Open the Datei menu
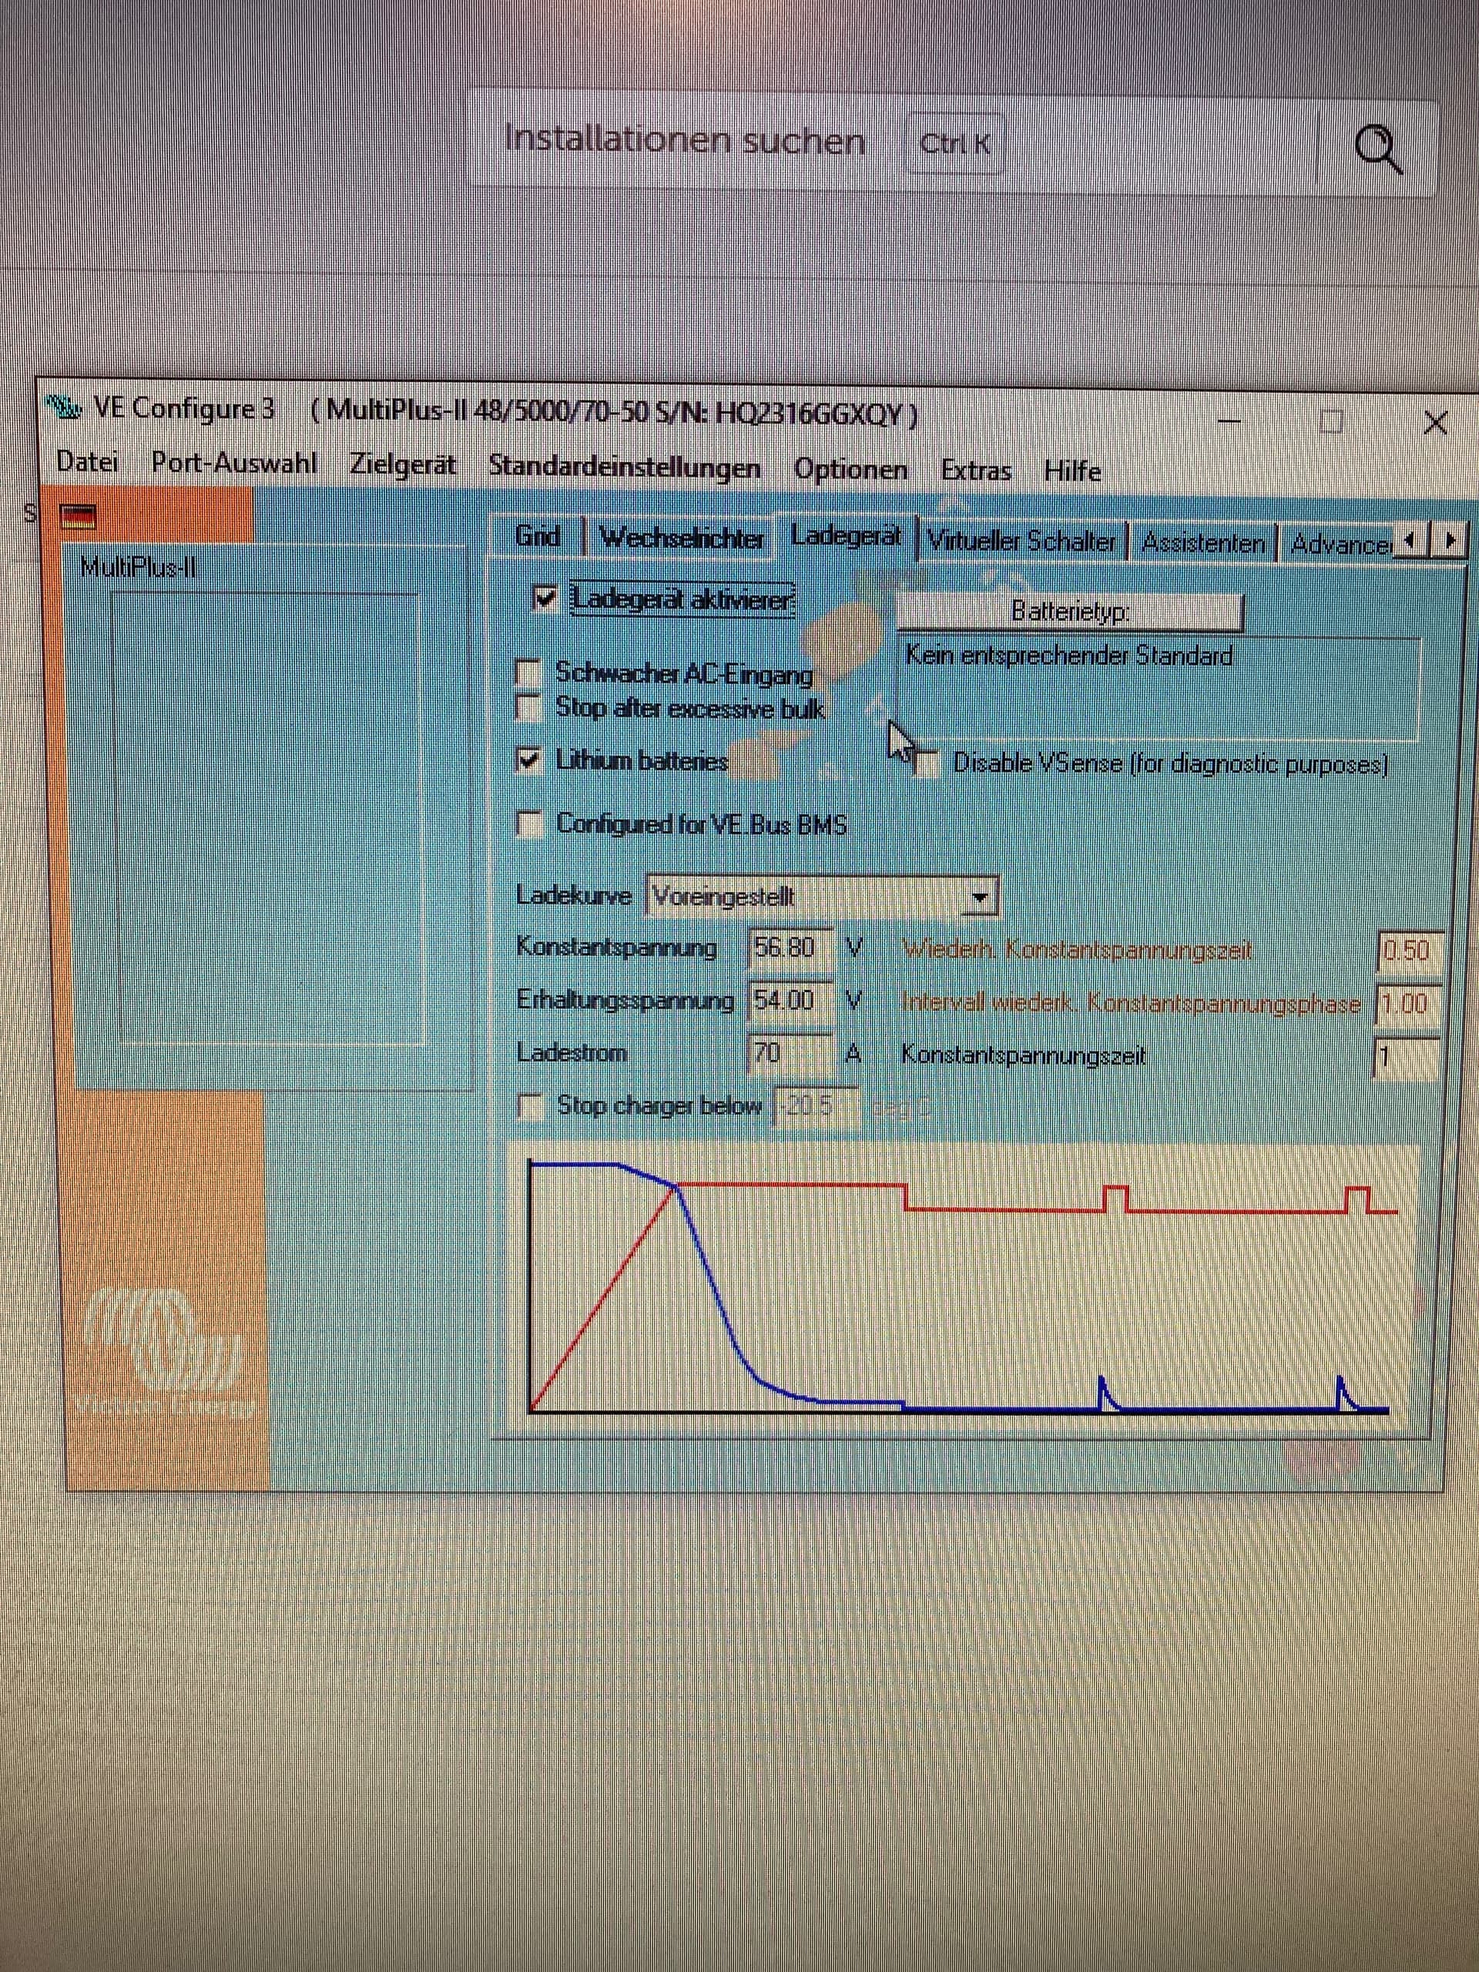This screenshot has width=1479, height=1972. [x=87, y=461]
